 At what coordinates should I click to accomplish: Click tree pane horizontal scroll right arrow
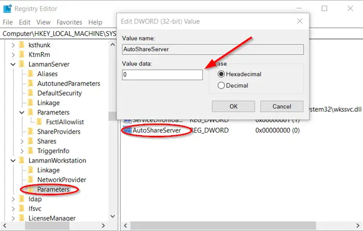[x=104, y=225]
